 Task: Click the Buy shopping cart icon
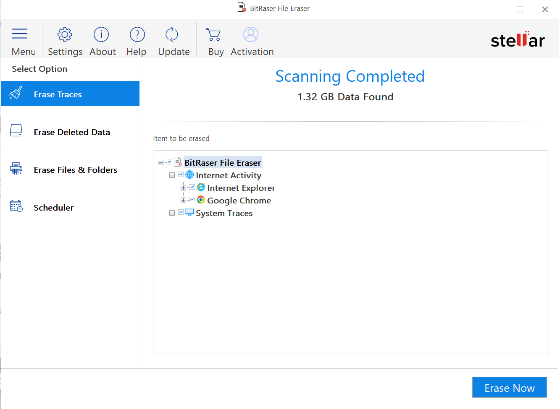(x=213, y=34)
